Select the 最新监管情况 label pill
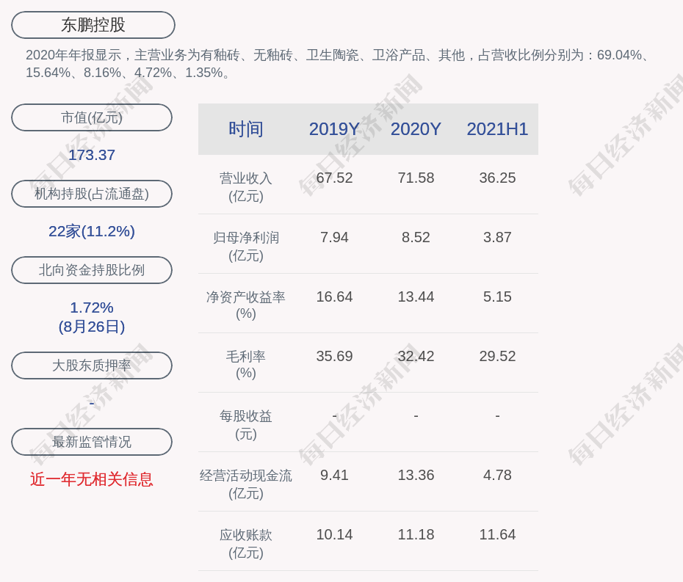 (92, 442)
